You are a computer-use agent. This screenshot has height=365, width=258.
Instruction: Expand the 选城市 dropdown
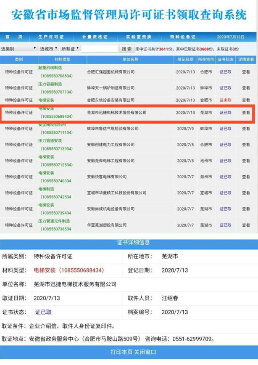tap(49, 49)
